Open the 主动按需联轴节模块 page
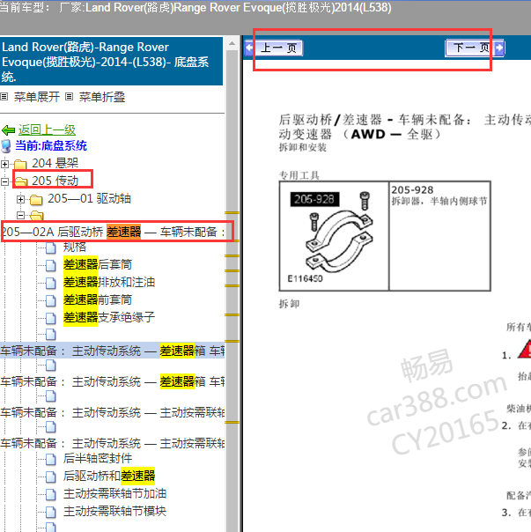Screen dimensions: 531x532 114,511
